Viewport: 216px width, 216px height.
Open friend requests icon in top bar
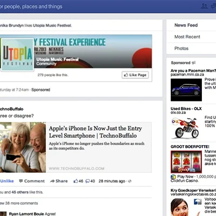(204, 6)
